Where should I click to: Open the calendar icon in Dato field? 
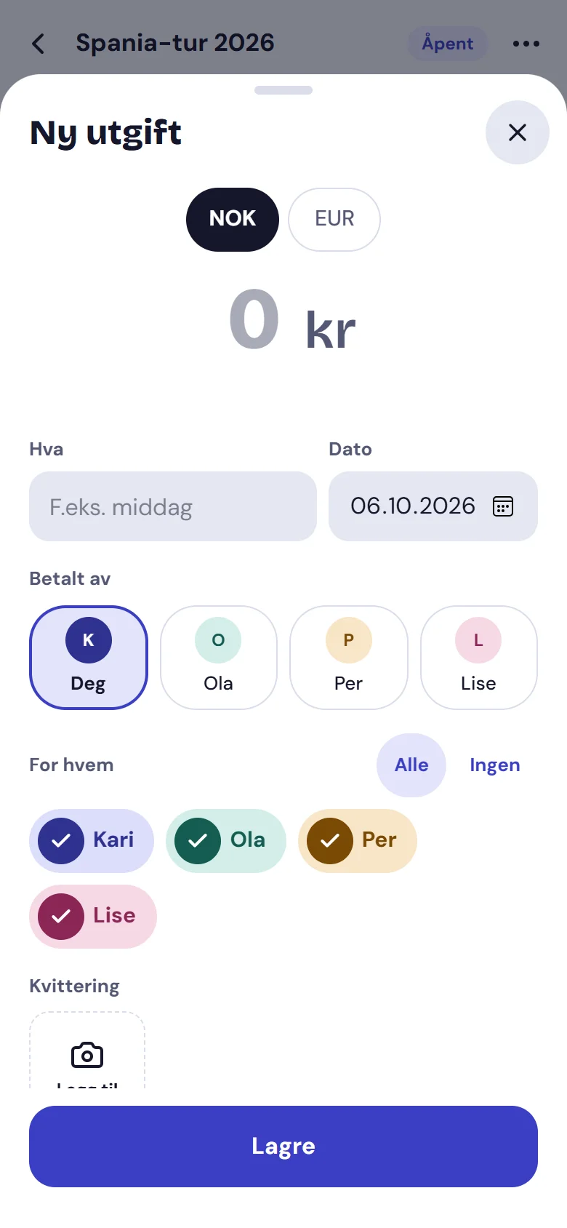[x=503, y=506]
